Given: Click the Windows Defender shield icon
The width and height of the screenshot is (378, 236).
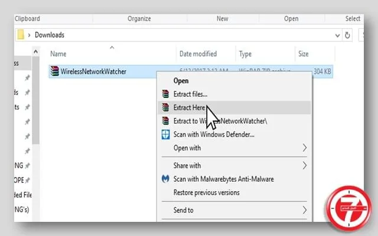Looking at the screenshot, I should [165, 135].
